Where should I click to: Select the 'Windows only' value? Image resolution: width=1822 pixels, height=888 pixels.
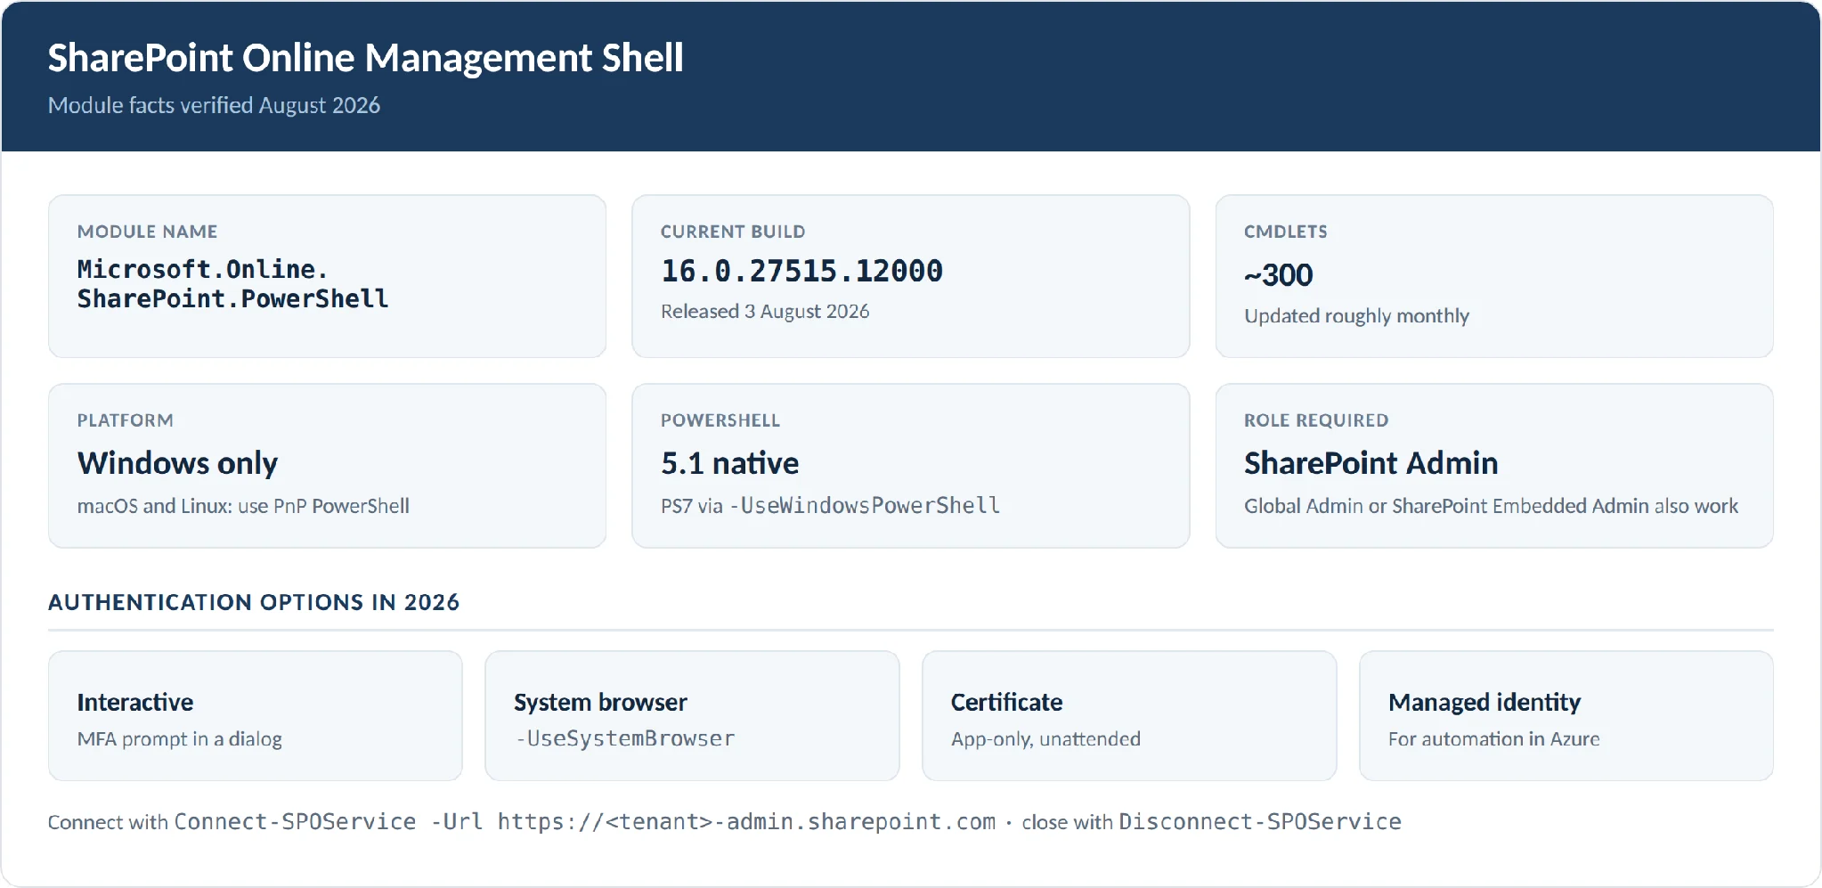177,463
